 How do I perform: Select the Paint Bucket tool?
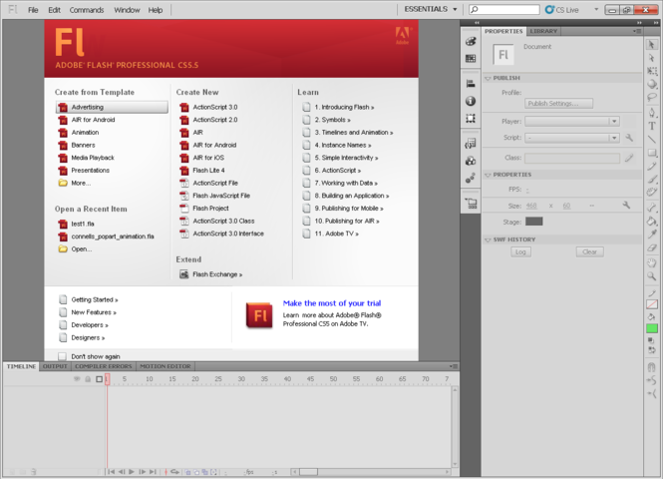tap(652, 221)
